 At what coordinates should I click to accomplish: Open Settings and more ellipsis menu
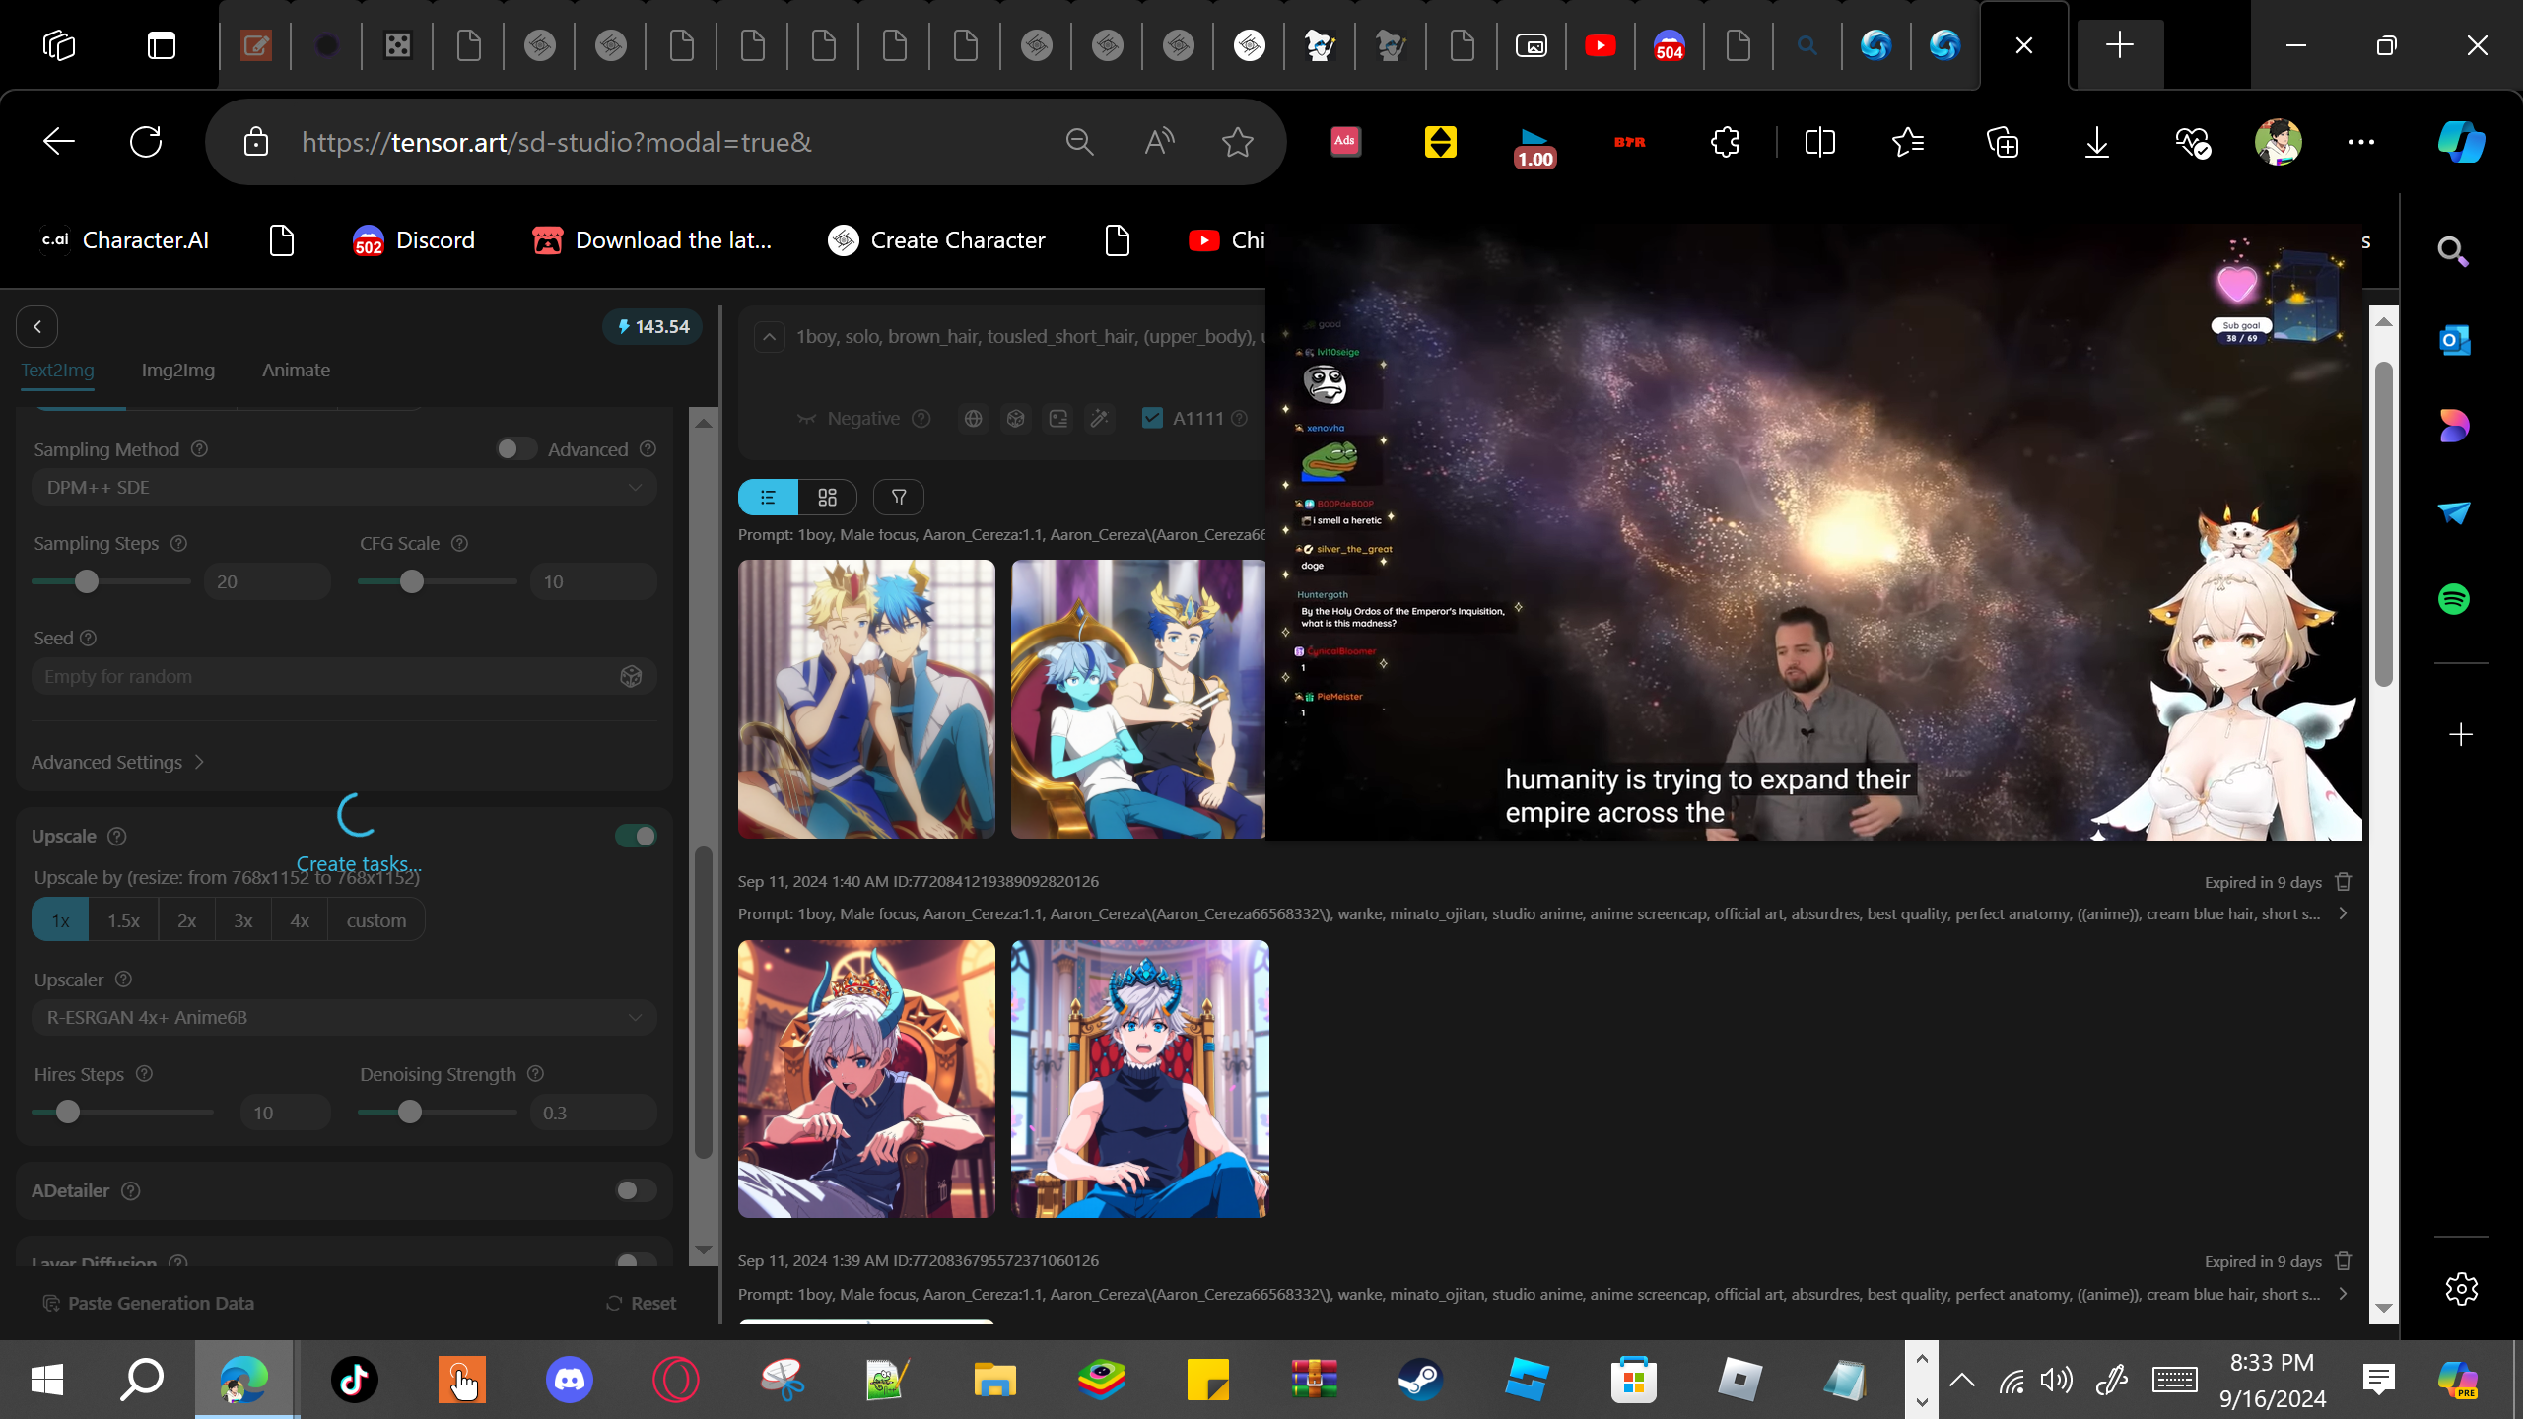(x=2361, y=142)
